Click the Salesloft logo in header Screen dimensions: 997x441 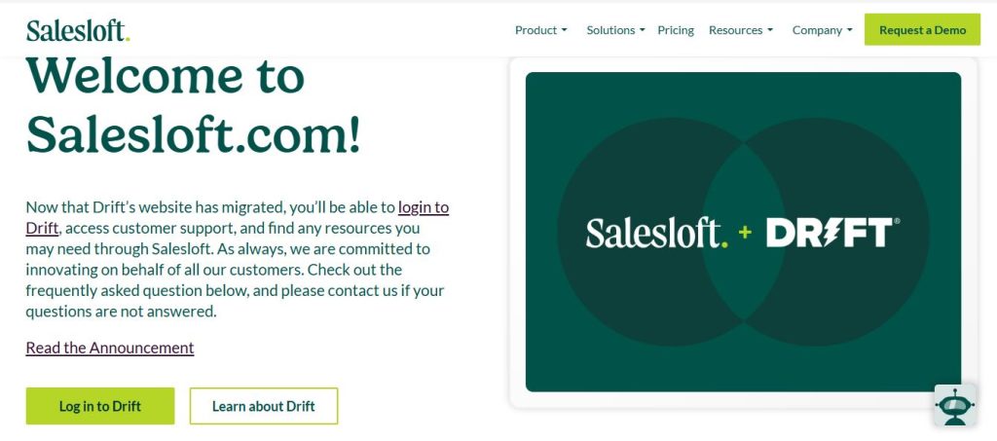tap(78, 30)
